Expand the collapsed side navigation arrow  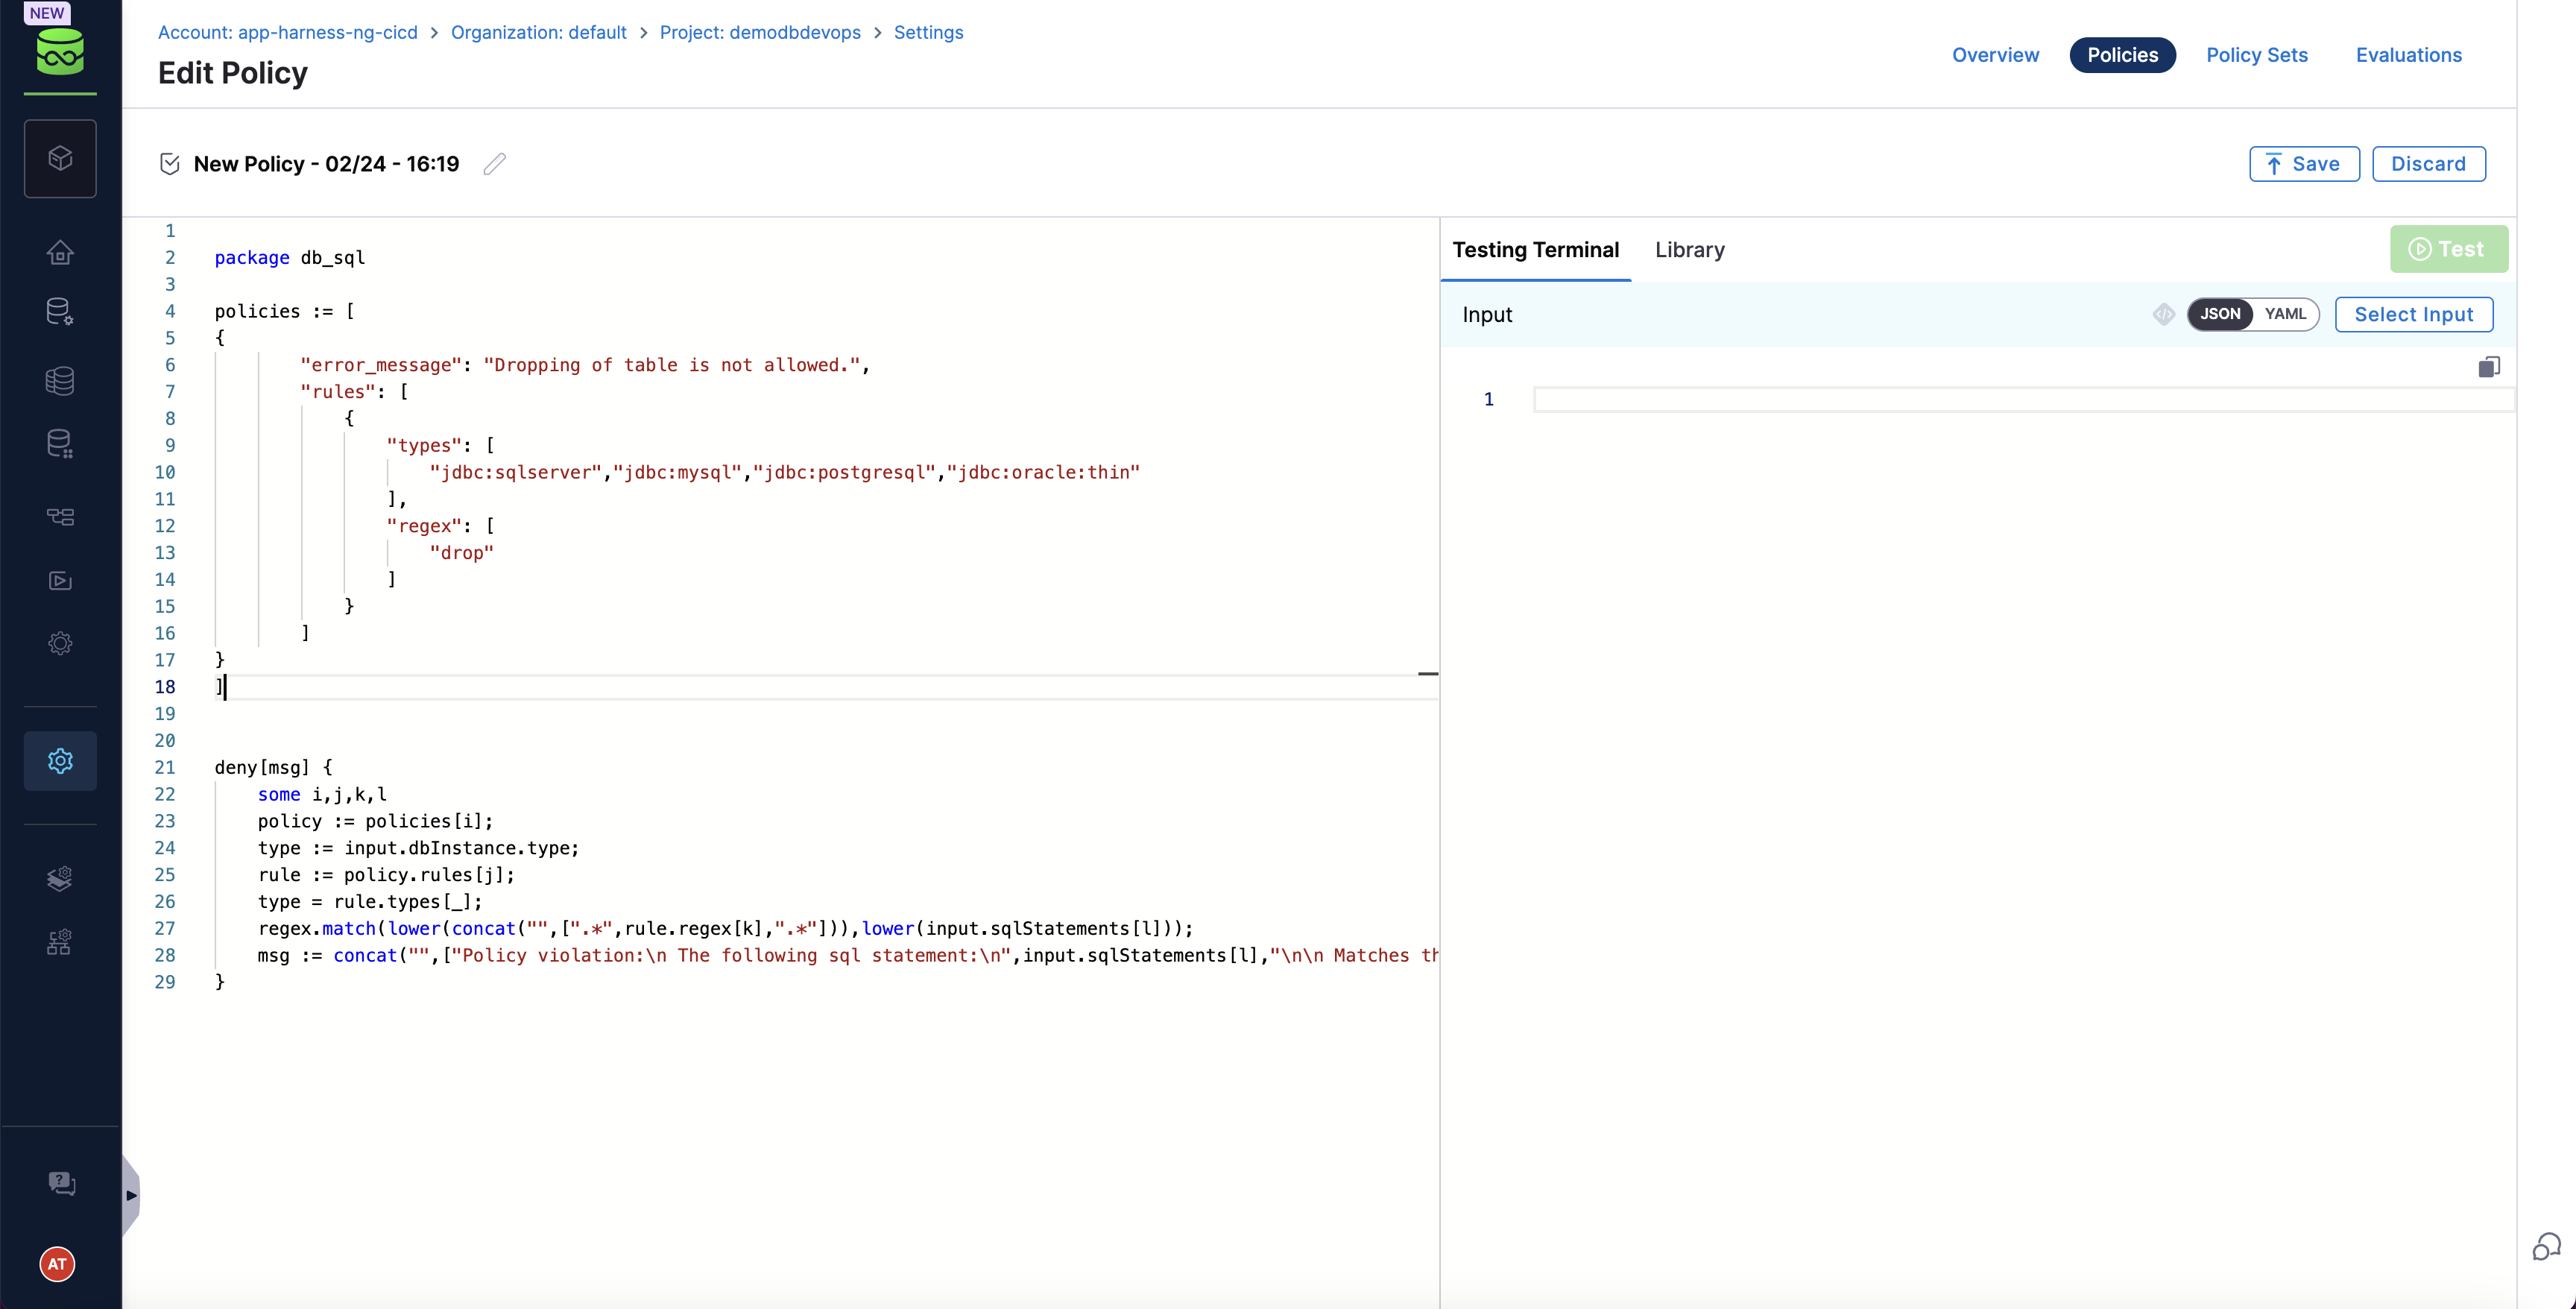pyautogui.click(x=131, y=1195)
